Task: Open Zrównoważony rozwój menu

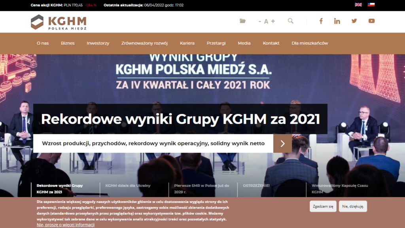Action: 144,43
